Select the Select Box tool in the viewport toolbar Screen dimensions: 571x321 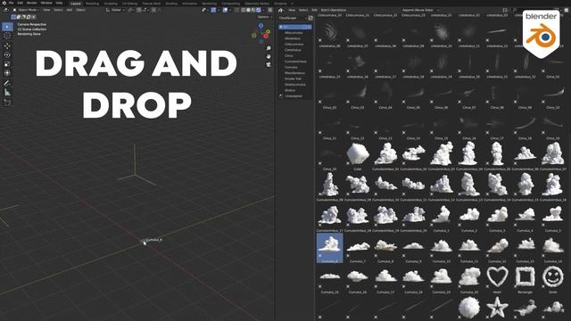tap(7, 27)
